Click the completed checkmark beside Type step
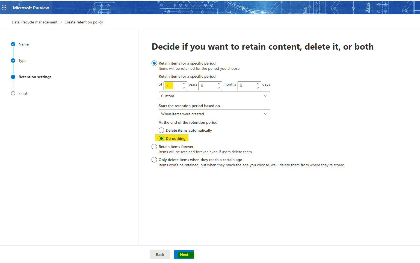The width and height of the screenshot is (420, 263). pos(13,60)
